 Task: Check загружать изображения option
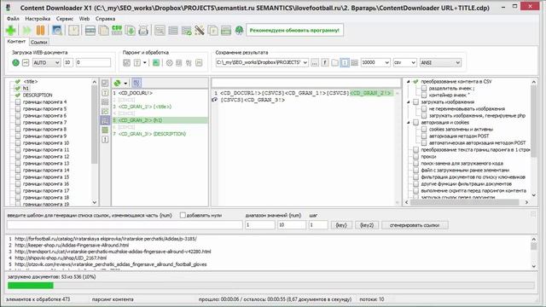pyautogui.click(x=415, y=102)
